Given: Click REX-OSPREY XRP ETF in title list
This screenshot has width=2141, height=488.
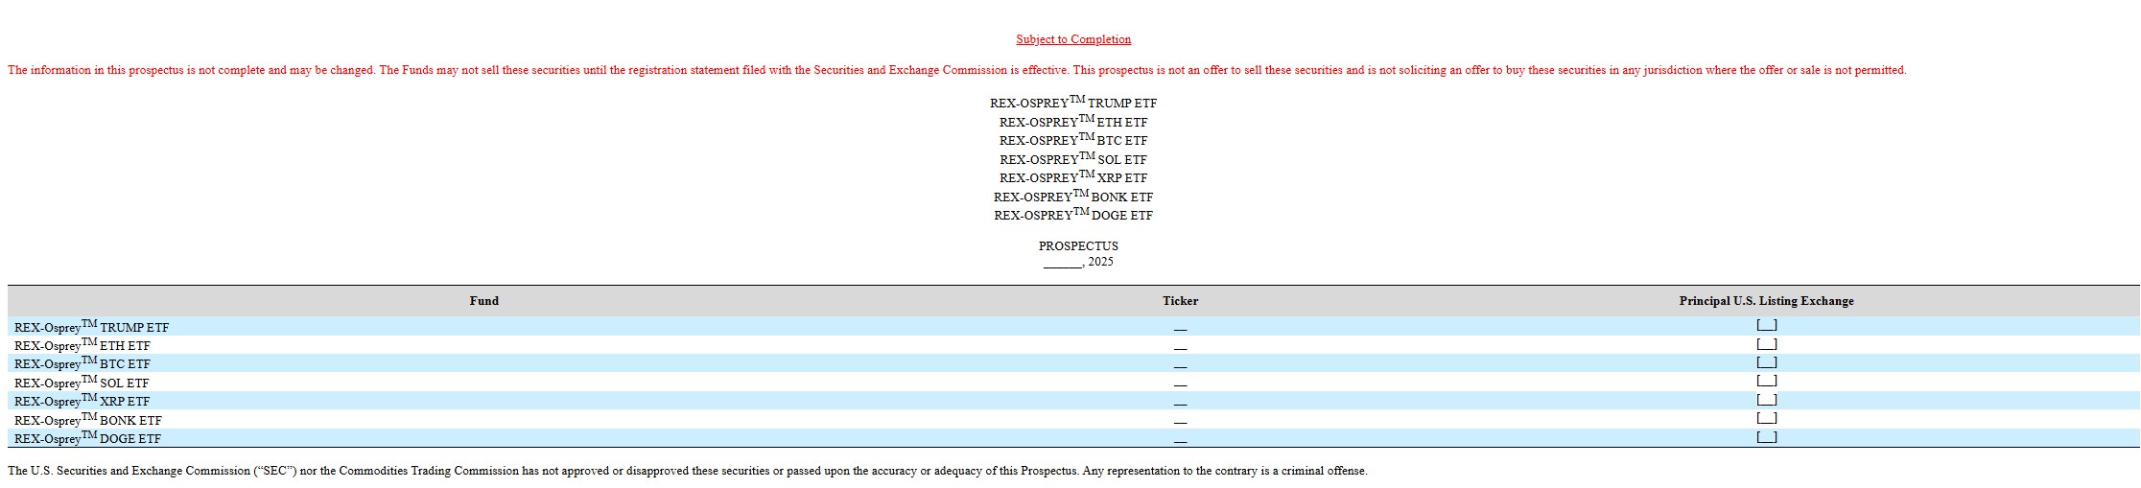Looking at the screenshot, I should [x=1073, y=176].
